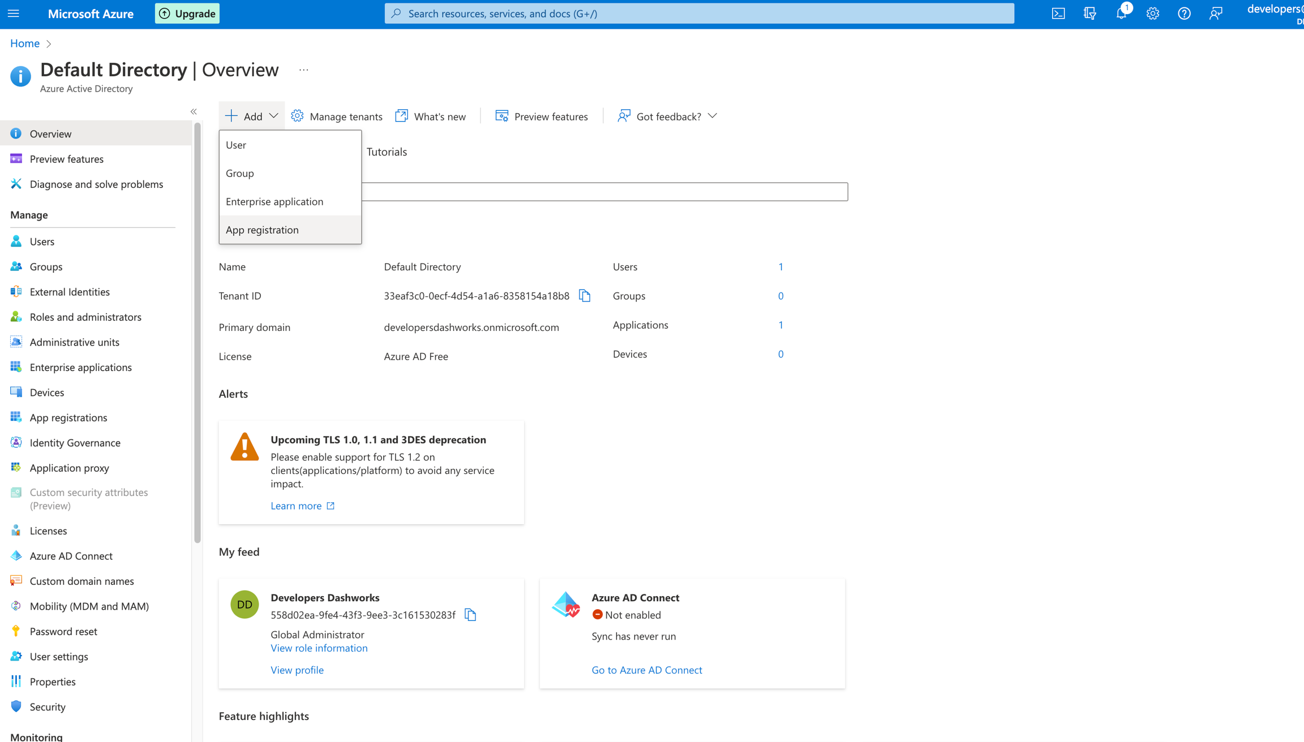Open the feedback icon in top bar
1304x742 pixels.
point(1215,14)
